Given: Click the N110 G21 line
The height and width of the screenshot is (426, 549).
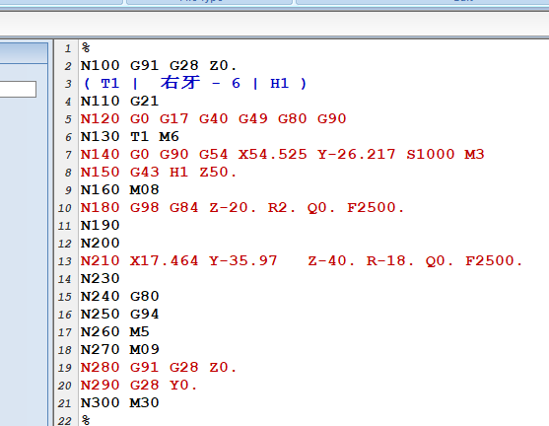Looking at the screenshot, I should click(119, 102).
